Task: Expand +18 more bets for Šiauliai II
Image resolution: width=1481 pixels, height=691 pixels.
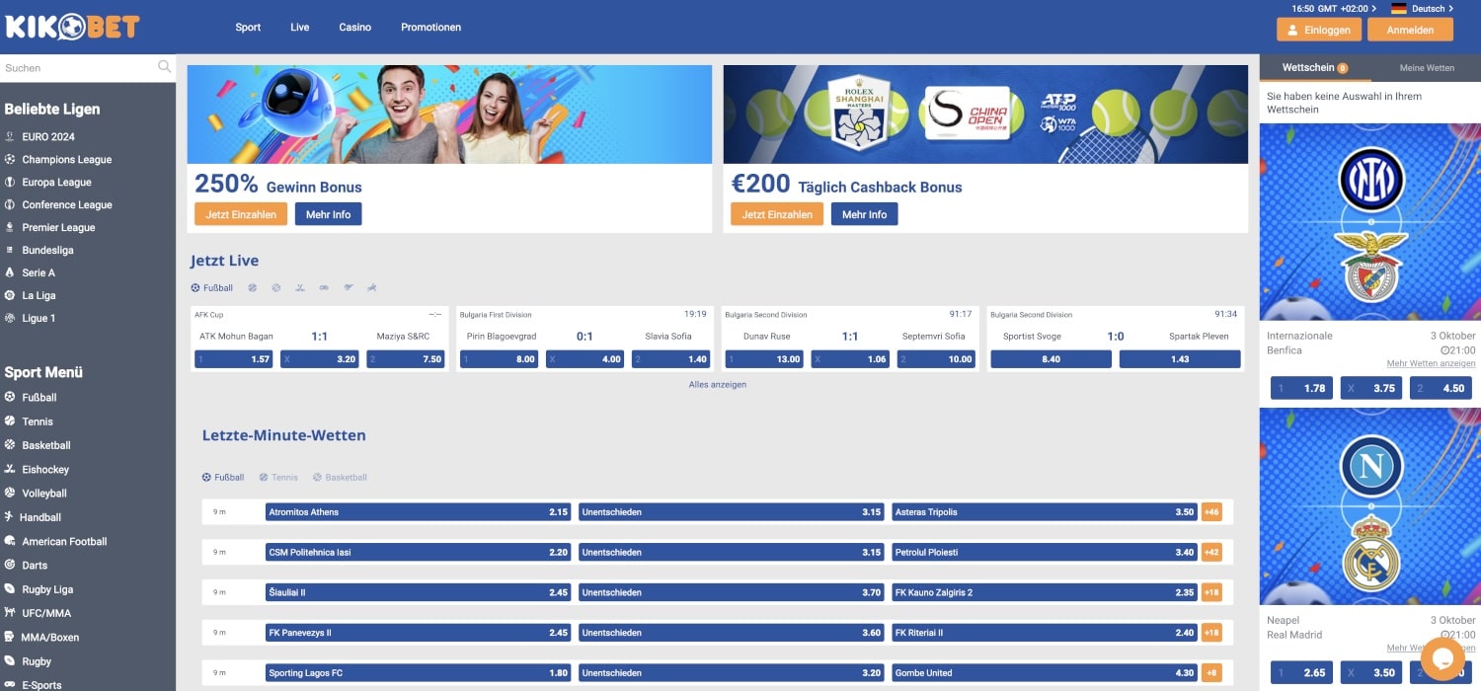Action: click(1211, 592)
